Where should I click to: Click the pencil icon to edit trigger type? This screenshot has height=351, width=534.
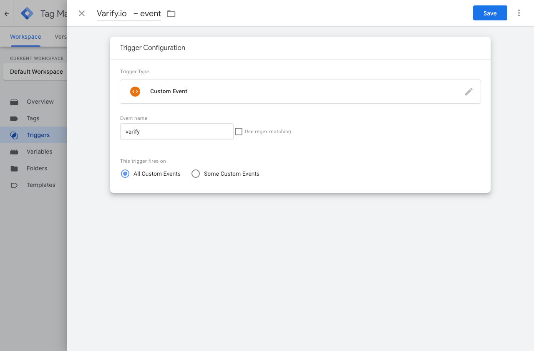point(469,92)
